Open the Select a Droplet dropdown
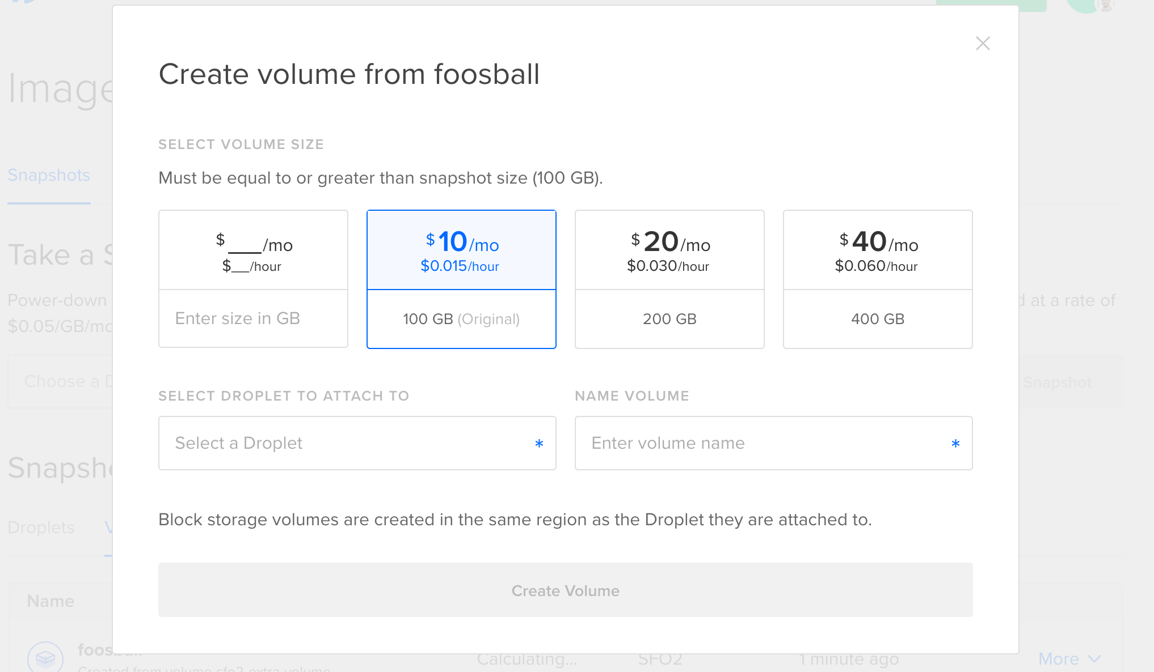 [x=357, y=443]
